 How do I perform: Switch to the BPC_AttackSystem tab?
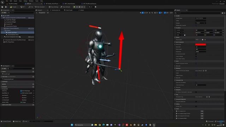tap(70, 4)
